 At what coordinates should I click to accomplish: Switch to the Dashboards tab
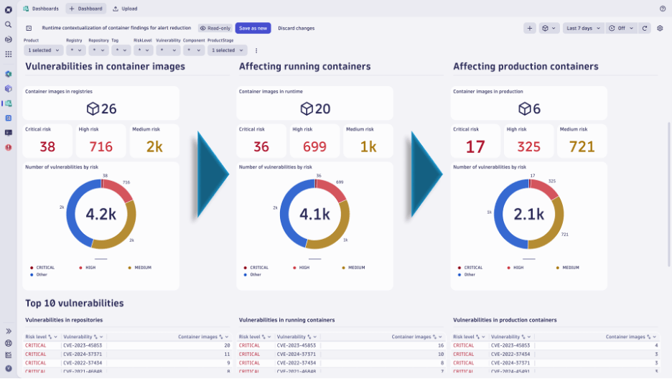pos(41,9)
